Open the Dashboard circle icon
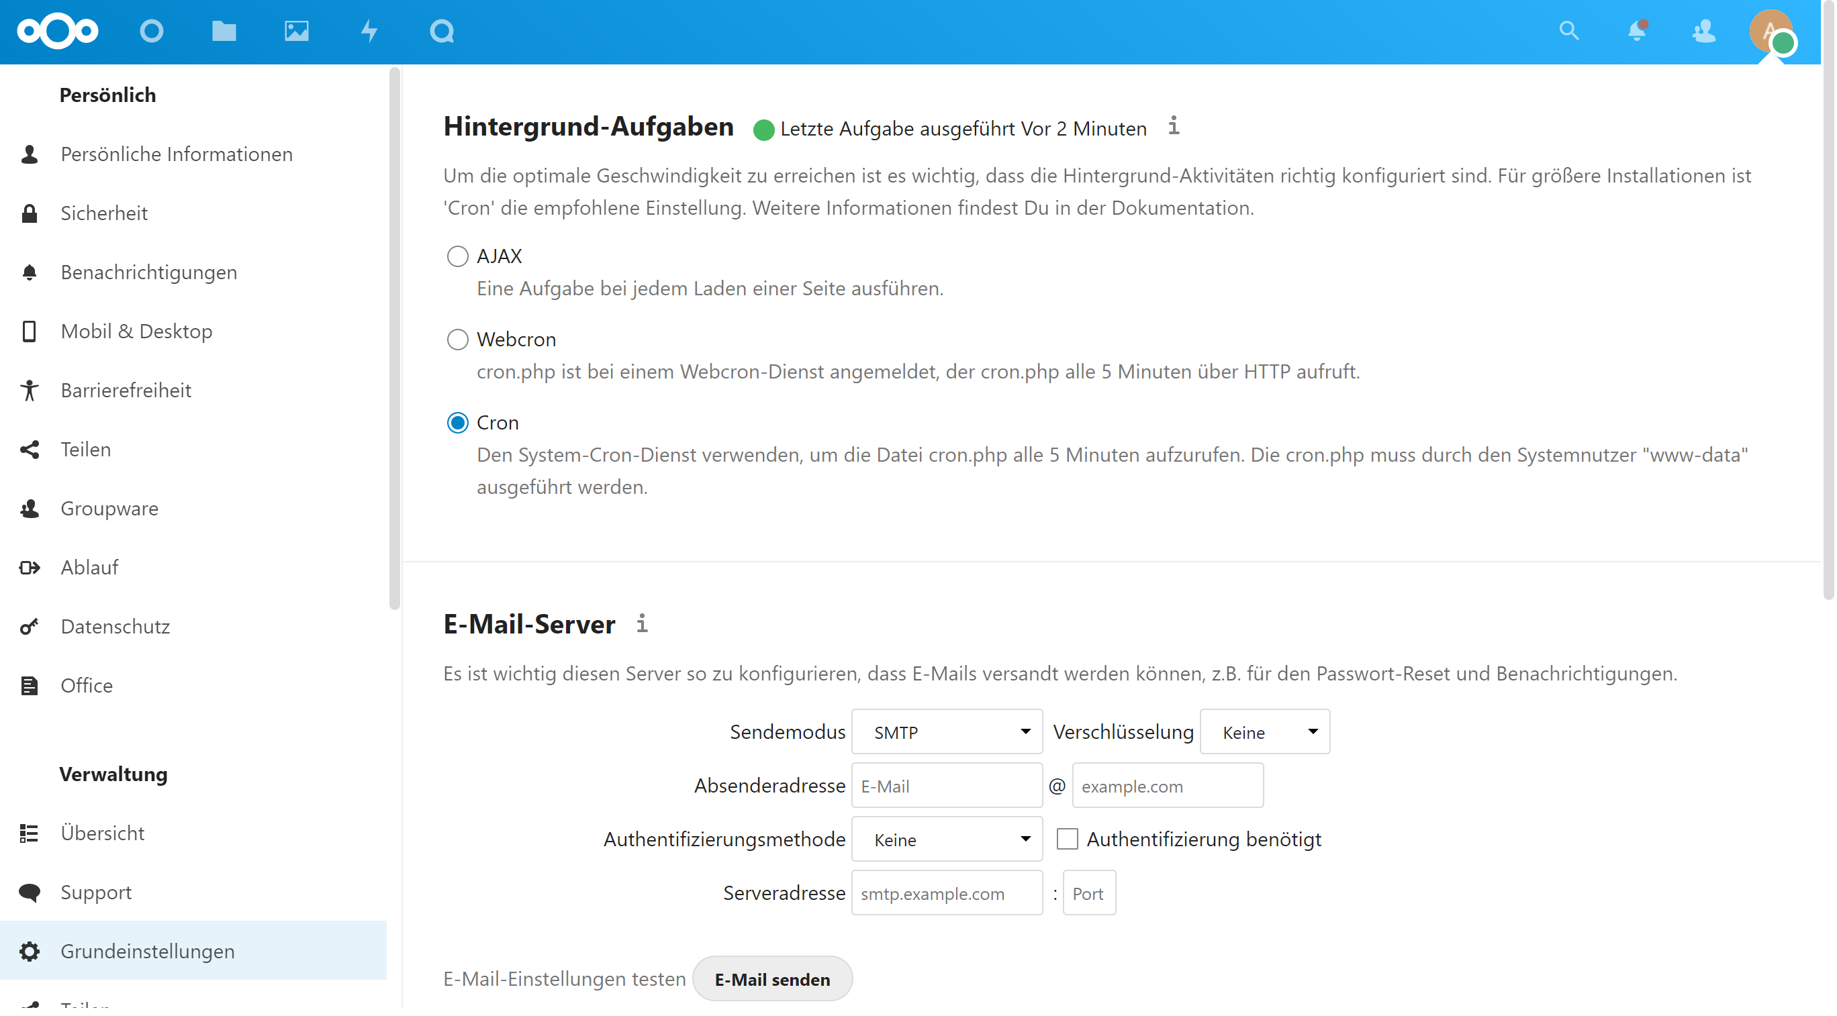The height and width of the screenshot is (1016, 1837). point(151,32)
